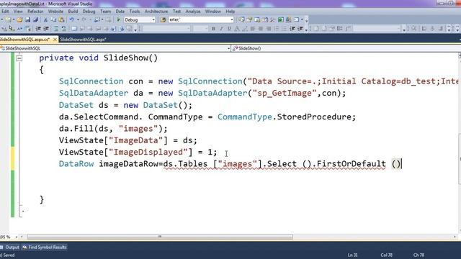
Task: Click the Foreground Color A icon
Action: point(237,29)
